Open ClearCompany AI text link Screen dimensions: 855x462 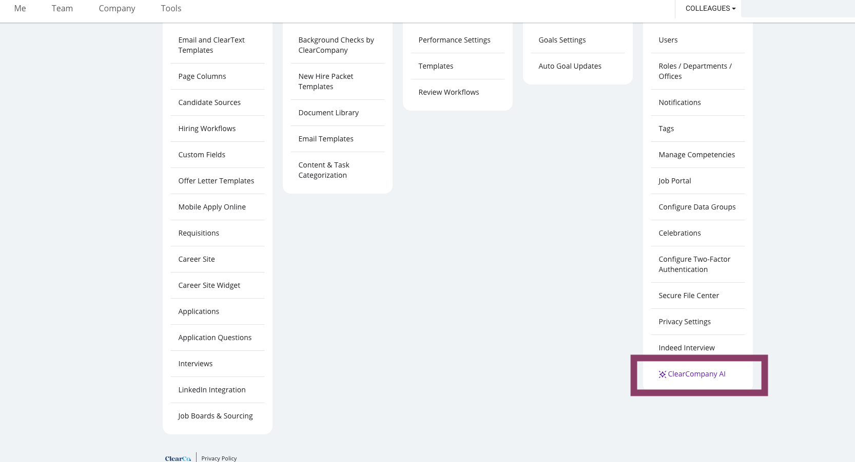696,374
